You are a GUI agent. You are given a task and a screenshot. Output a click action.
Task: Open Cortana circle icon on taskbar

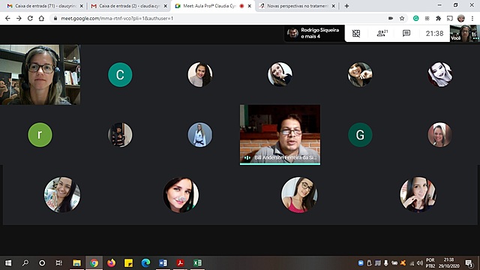42,263
